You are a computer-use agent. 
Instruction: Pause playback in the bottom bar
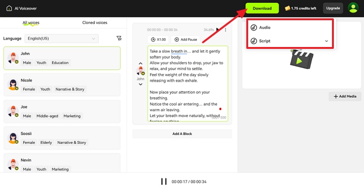[x=164, y=181]
